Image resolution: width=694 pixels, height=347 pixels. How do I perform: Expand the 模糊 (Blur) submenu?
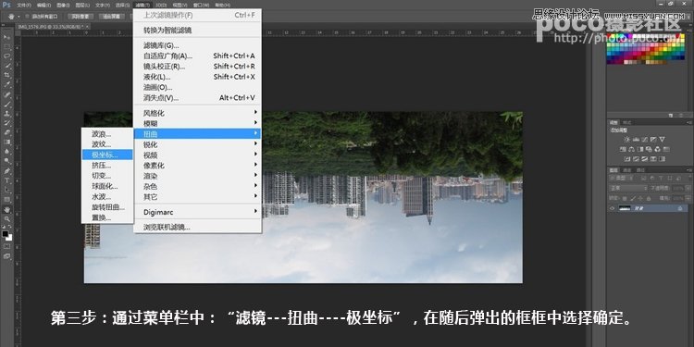click(x=197, y=123)
